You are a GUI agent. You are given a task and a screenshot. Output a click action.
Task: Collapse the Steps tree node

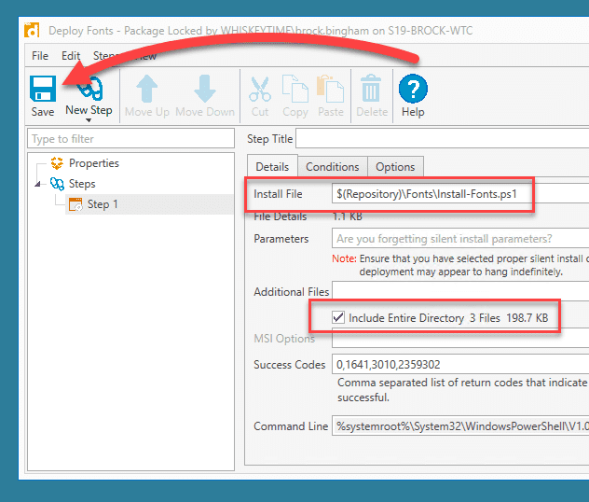37,184
